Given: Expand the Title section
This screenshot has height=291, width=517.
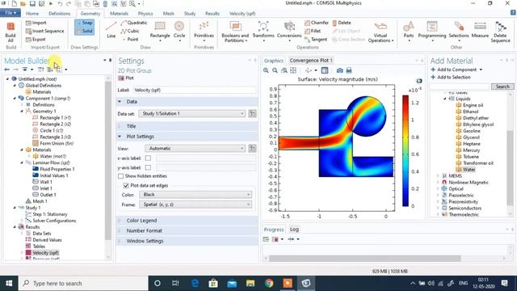Looking at the screenshot, I should point(187,126).
